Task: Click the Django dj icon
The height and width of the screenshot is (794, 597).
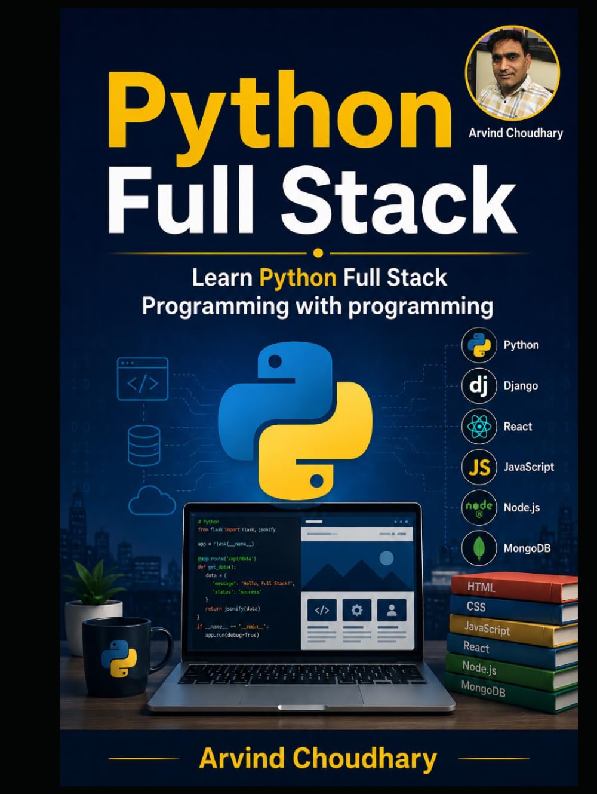Action: [x=479, y=385]
